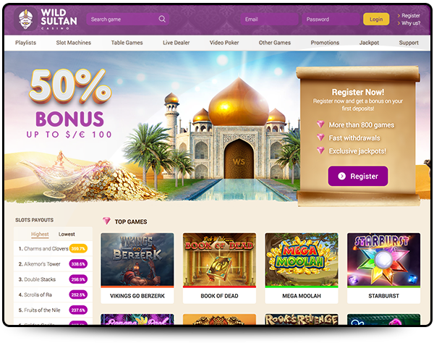The image size is (434, 343).
Task: Go to the Jackpot section
Action: pos(369,43)
